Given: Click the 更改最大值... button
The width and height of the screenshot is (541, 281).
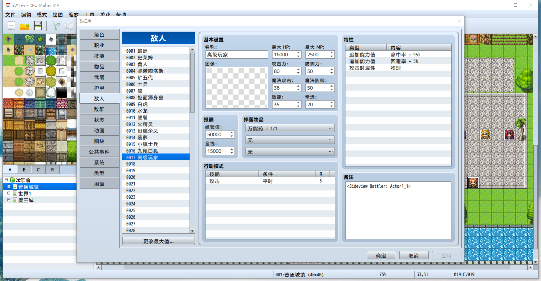Looking at the screenshot, I should click(159, 241).
